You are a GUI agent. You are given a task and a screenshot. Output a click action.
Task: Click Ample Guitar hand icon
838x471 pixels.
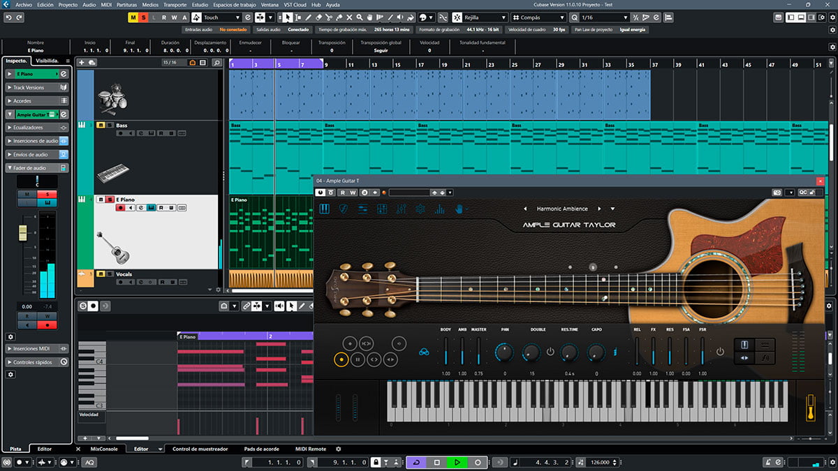click(x=459, y=209)
